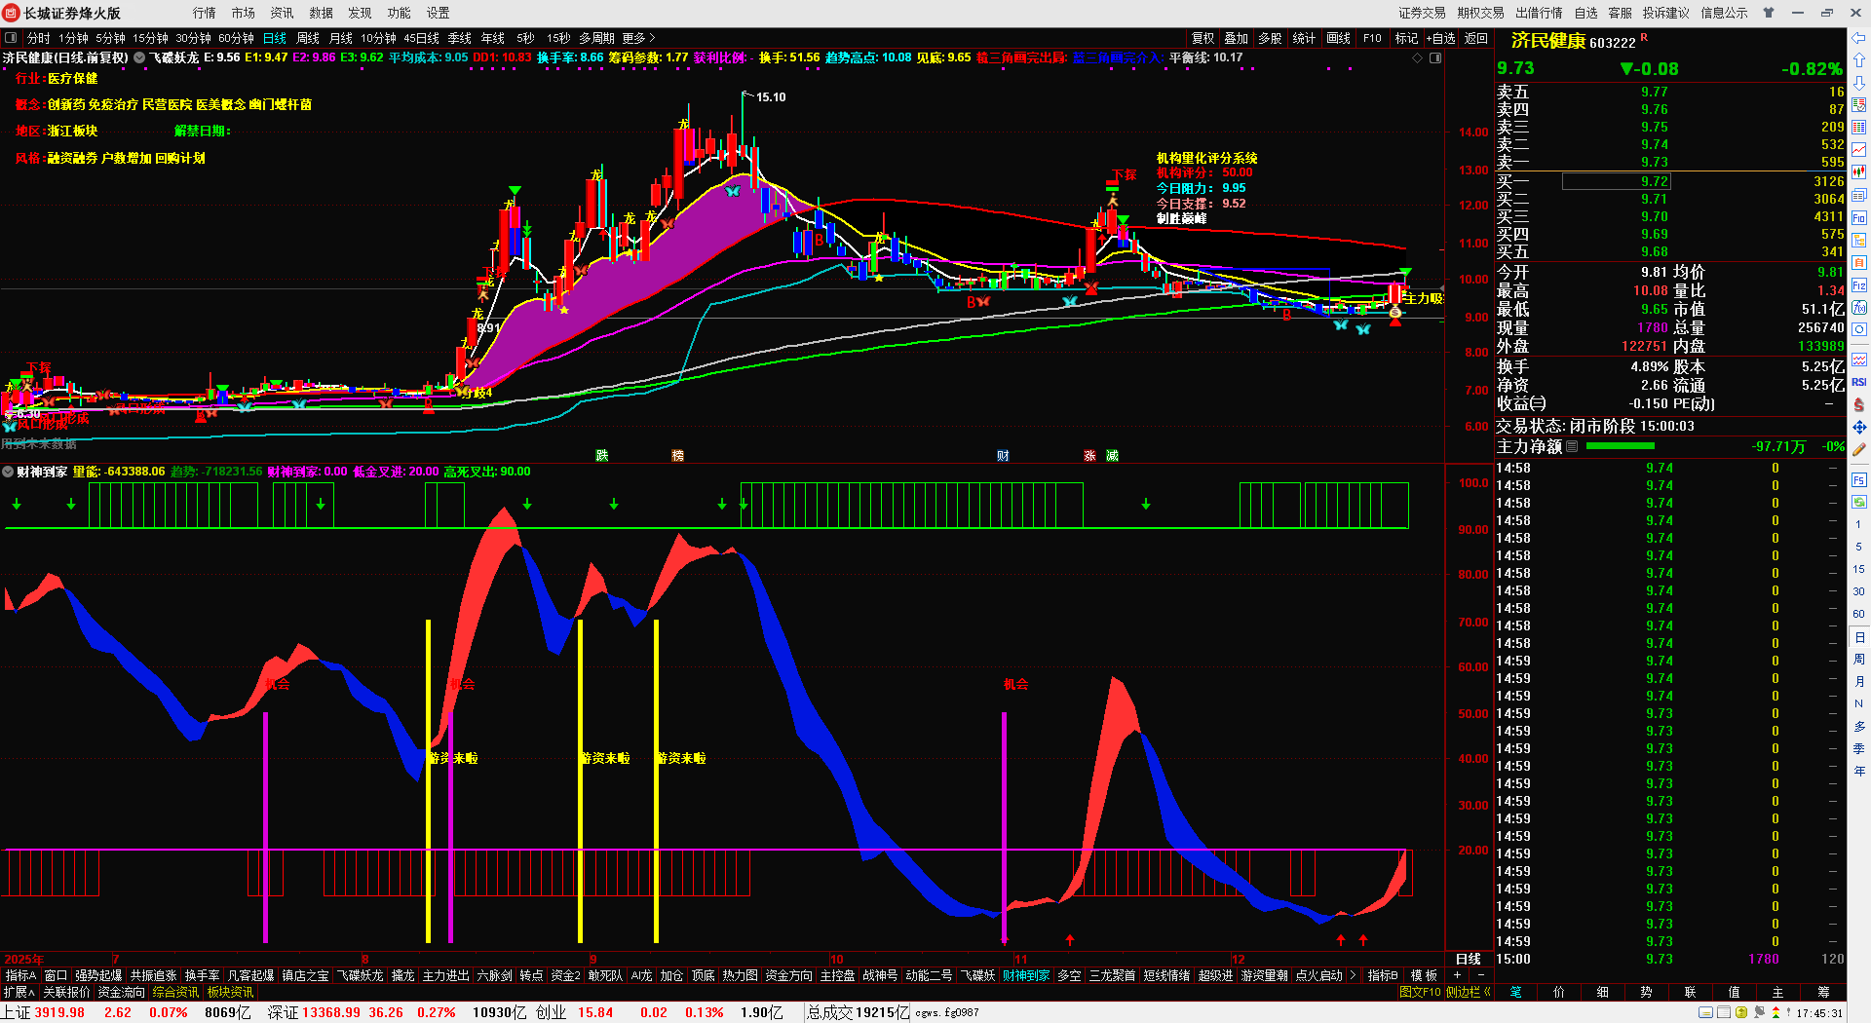Toggle the 画线 drawing mode
Viewport: 1871px width, 1023px height.
point(1339,38)
